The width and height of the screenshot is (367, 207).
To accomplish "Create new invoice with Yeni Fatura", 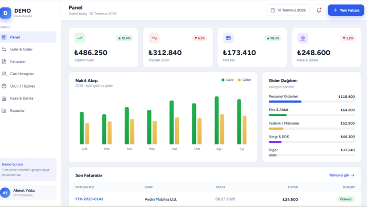I will click(x=346, y=10).
